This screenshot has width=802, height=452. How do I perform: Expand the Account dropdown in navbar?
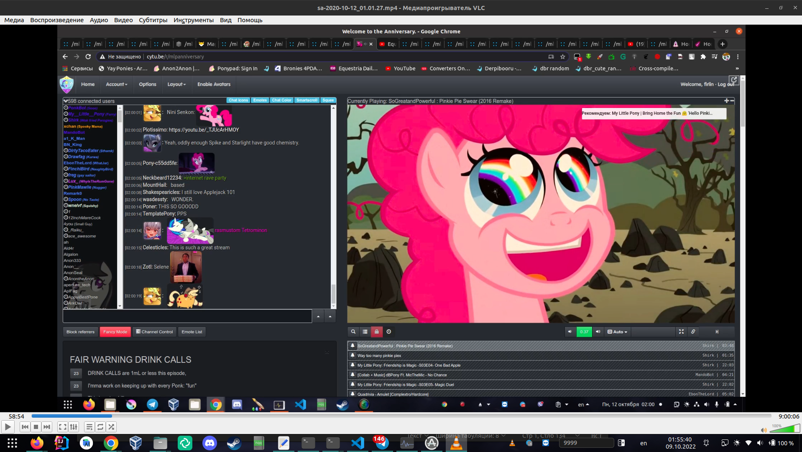point(116,84)
